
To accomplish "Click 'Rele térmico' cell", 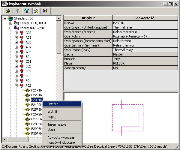I will [145, 41].
